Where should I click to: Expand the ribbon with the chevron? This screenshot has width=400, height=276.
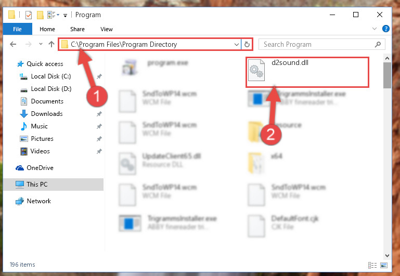374,29
